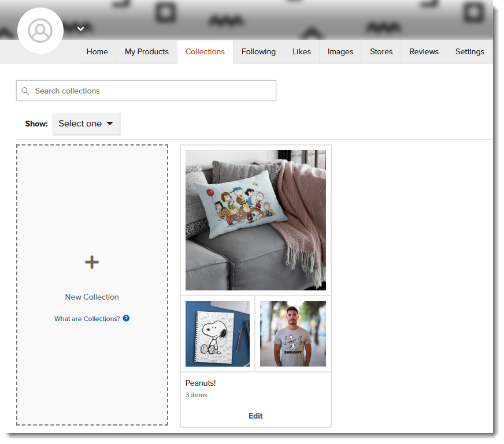Click the plus icon for new collection
The image size is (504, 444).
(x=92, y=262)
